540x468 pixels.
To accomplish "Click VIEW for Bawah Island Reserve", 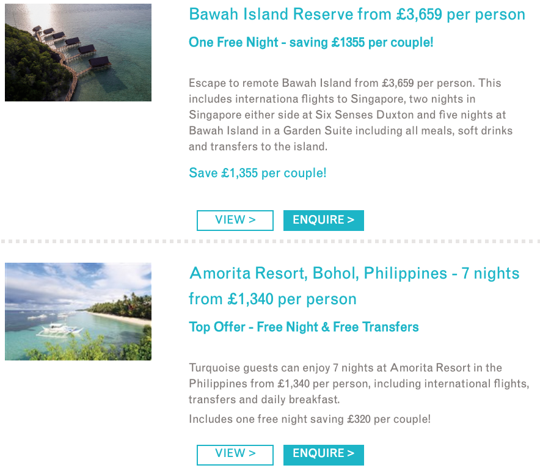I will pyautogui.click(x=235, y=221).
